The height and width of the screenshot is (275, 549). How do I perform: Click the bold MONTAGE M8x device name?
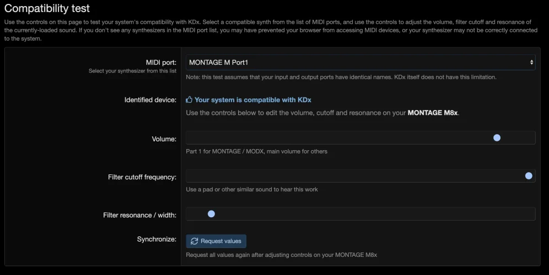(433, 113)
